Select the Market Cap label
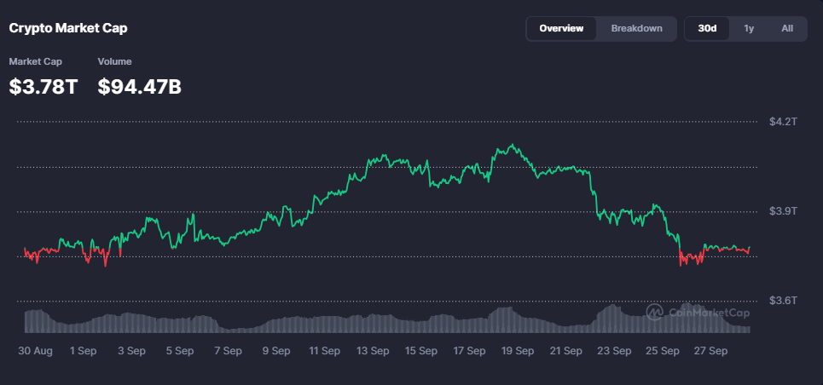Image resolution: width=823 pixels, height=385 pixels. pos(35,61)
